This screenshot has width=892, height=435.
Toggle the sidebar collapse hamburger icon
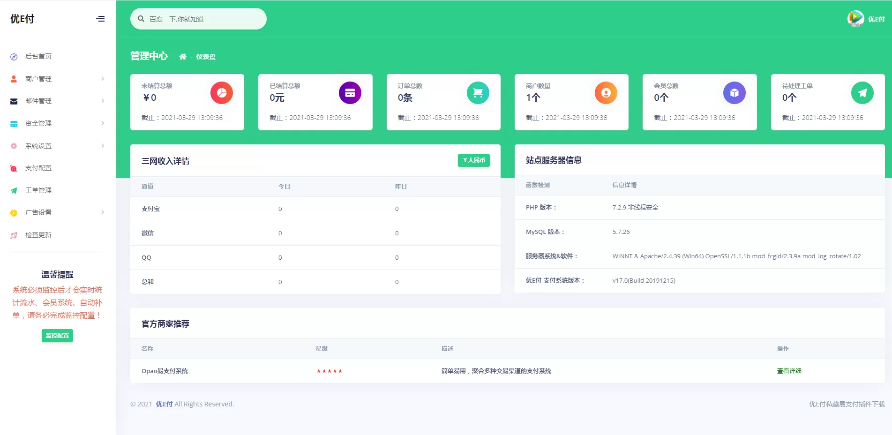(x=100, y=19)
